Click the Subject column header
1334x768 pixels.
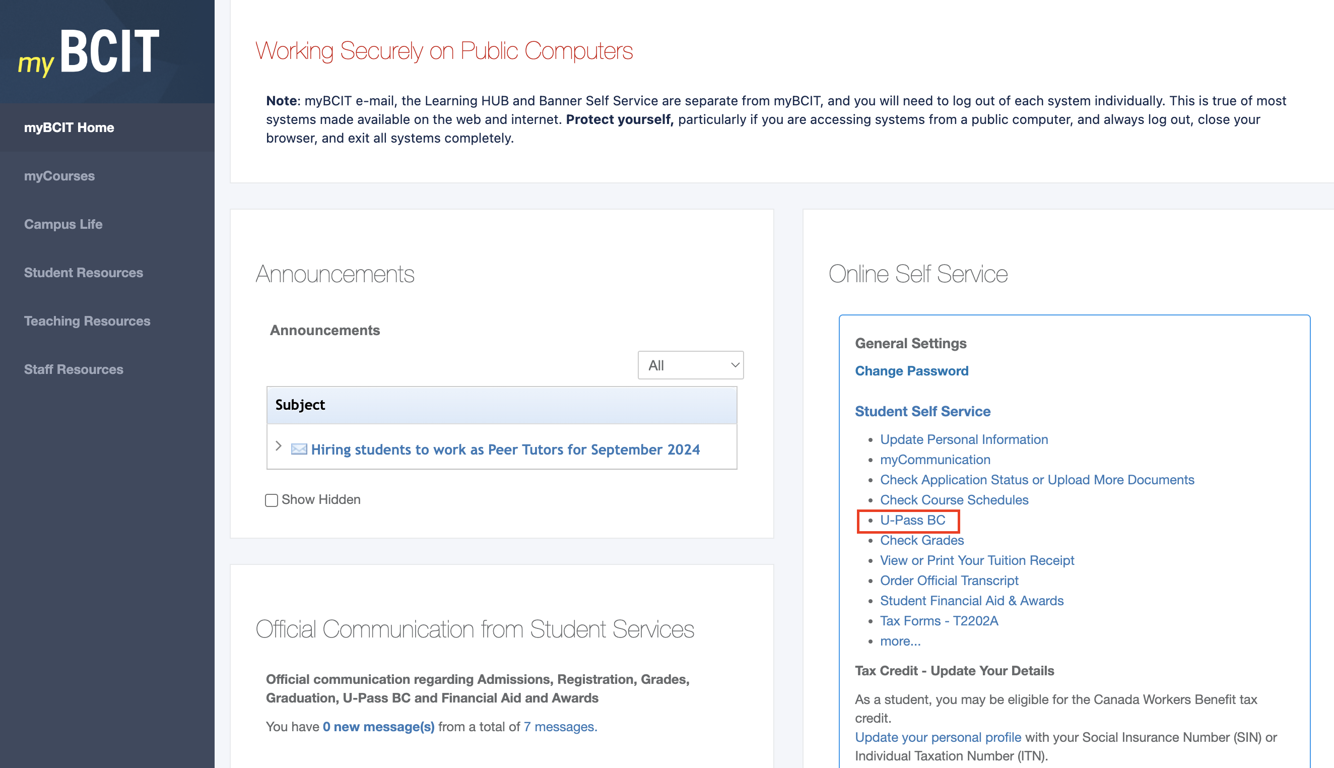click(300, 405)
